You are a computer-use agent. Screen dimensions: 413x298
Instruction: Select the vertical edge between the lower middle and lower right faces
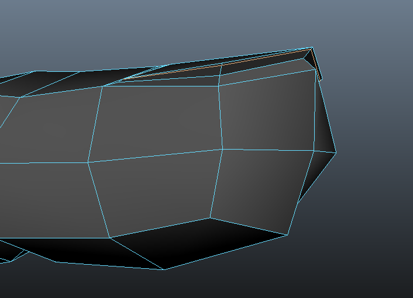[x=216, y=183]
